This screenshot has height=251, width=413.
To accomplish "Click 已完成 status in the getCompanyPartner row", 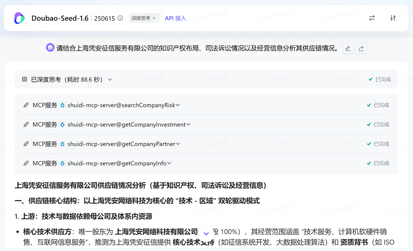I will [x=378, y=144].
